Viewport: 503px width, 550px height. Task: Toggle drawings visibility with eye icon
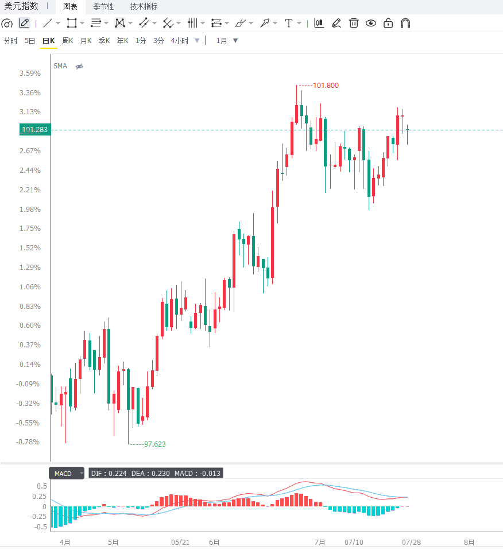tap(371, 24)
